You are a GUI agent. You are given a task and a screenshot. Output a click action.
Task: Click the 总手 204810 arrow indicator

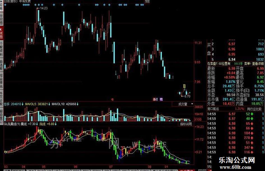tap(22, 104)
